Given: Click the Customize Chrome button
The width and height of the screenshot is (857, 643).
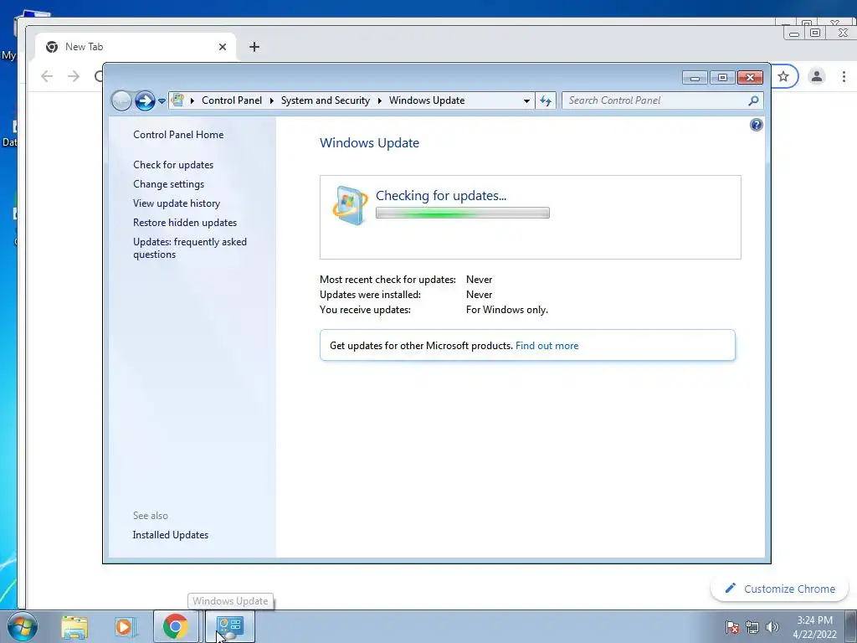Looking at the screenshot, I should (779, 589).
